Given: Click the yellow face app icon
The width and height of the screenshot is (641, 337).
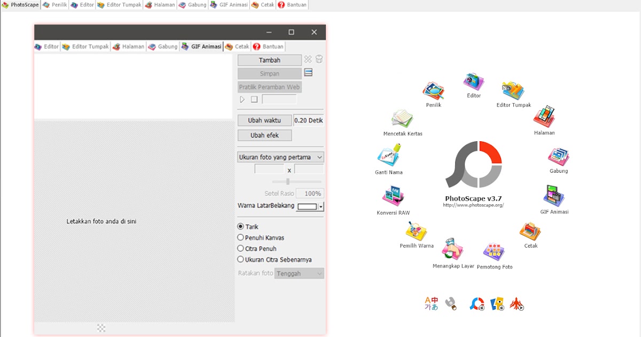Looking at the screenshot, I should click(x=497, y=304).
